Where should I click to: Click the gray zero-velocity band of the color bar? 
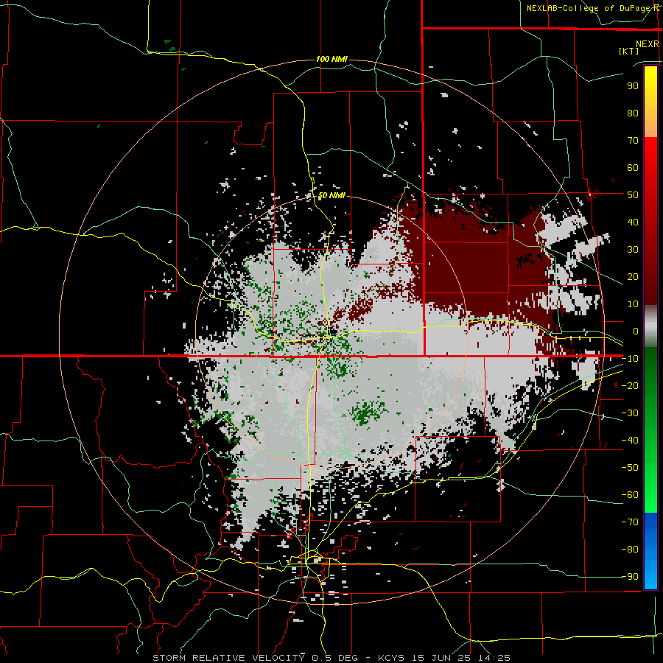coord(650,326)
